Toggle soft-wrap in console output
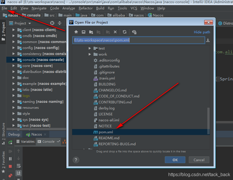This screenshot has width=233, height=180. click(x=19, y=165)
